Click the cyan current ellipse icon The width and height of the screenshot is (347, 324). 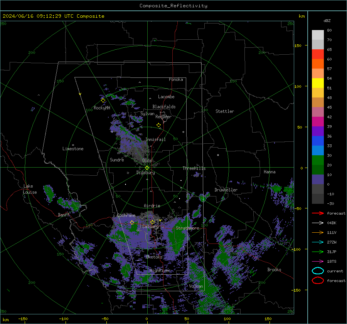[318, 271]
